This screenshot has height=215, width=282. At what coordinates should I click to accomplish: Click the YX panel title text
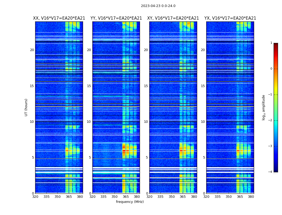tap(230, 18)
